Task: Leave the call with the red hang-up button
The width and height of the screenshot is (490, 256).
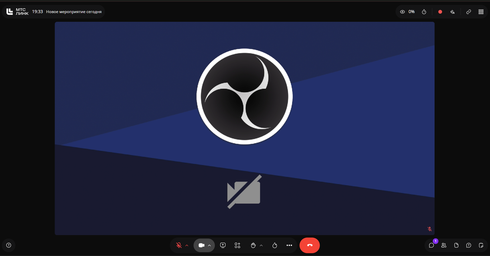Action: [x=310, y=245]
